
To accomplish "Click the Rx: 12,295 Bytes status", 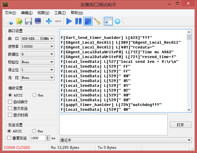I will pyautogui.click(x=65, y=148).
